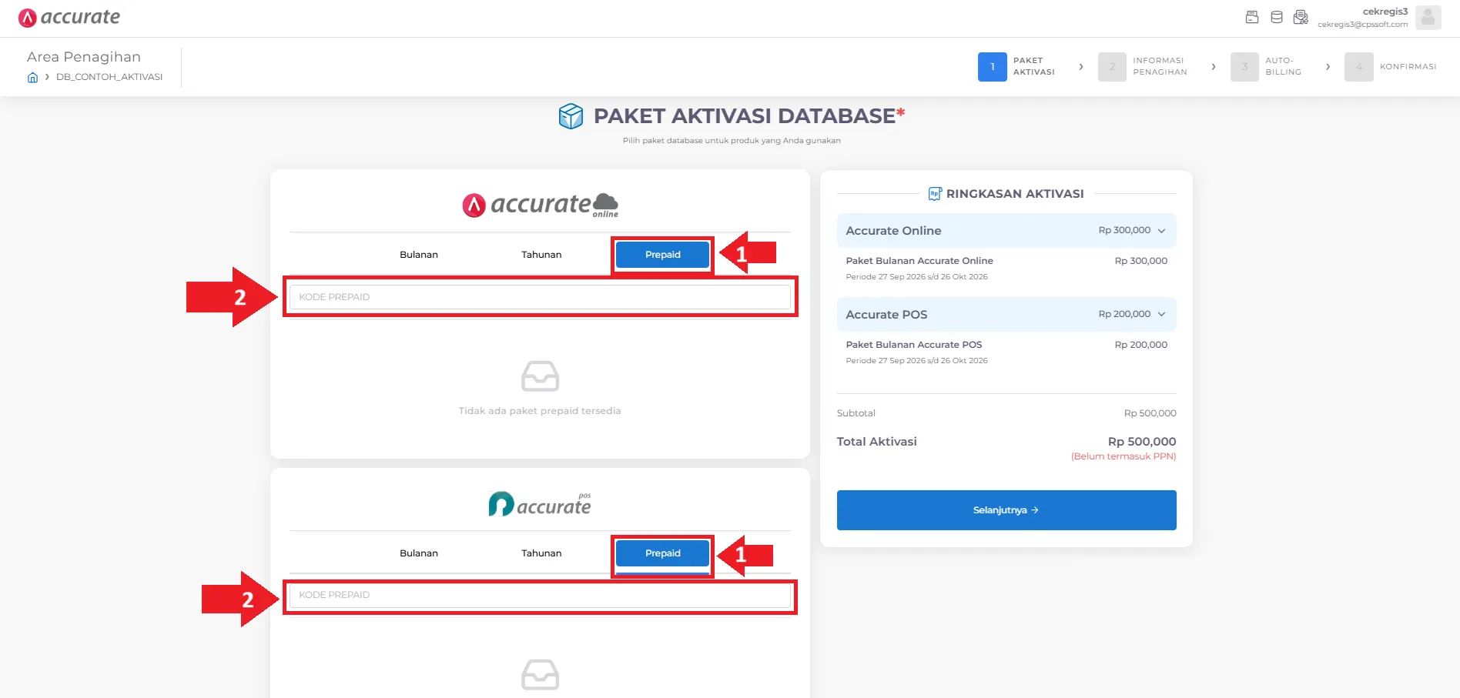Screen dimensions: 1460x698
Task: Open the database cylinder icon in the header
Action: tap(1277, 17)
